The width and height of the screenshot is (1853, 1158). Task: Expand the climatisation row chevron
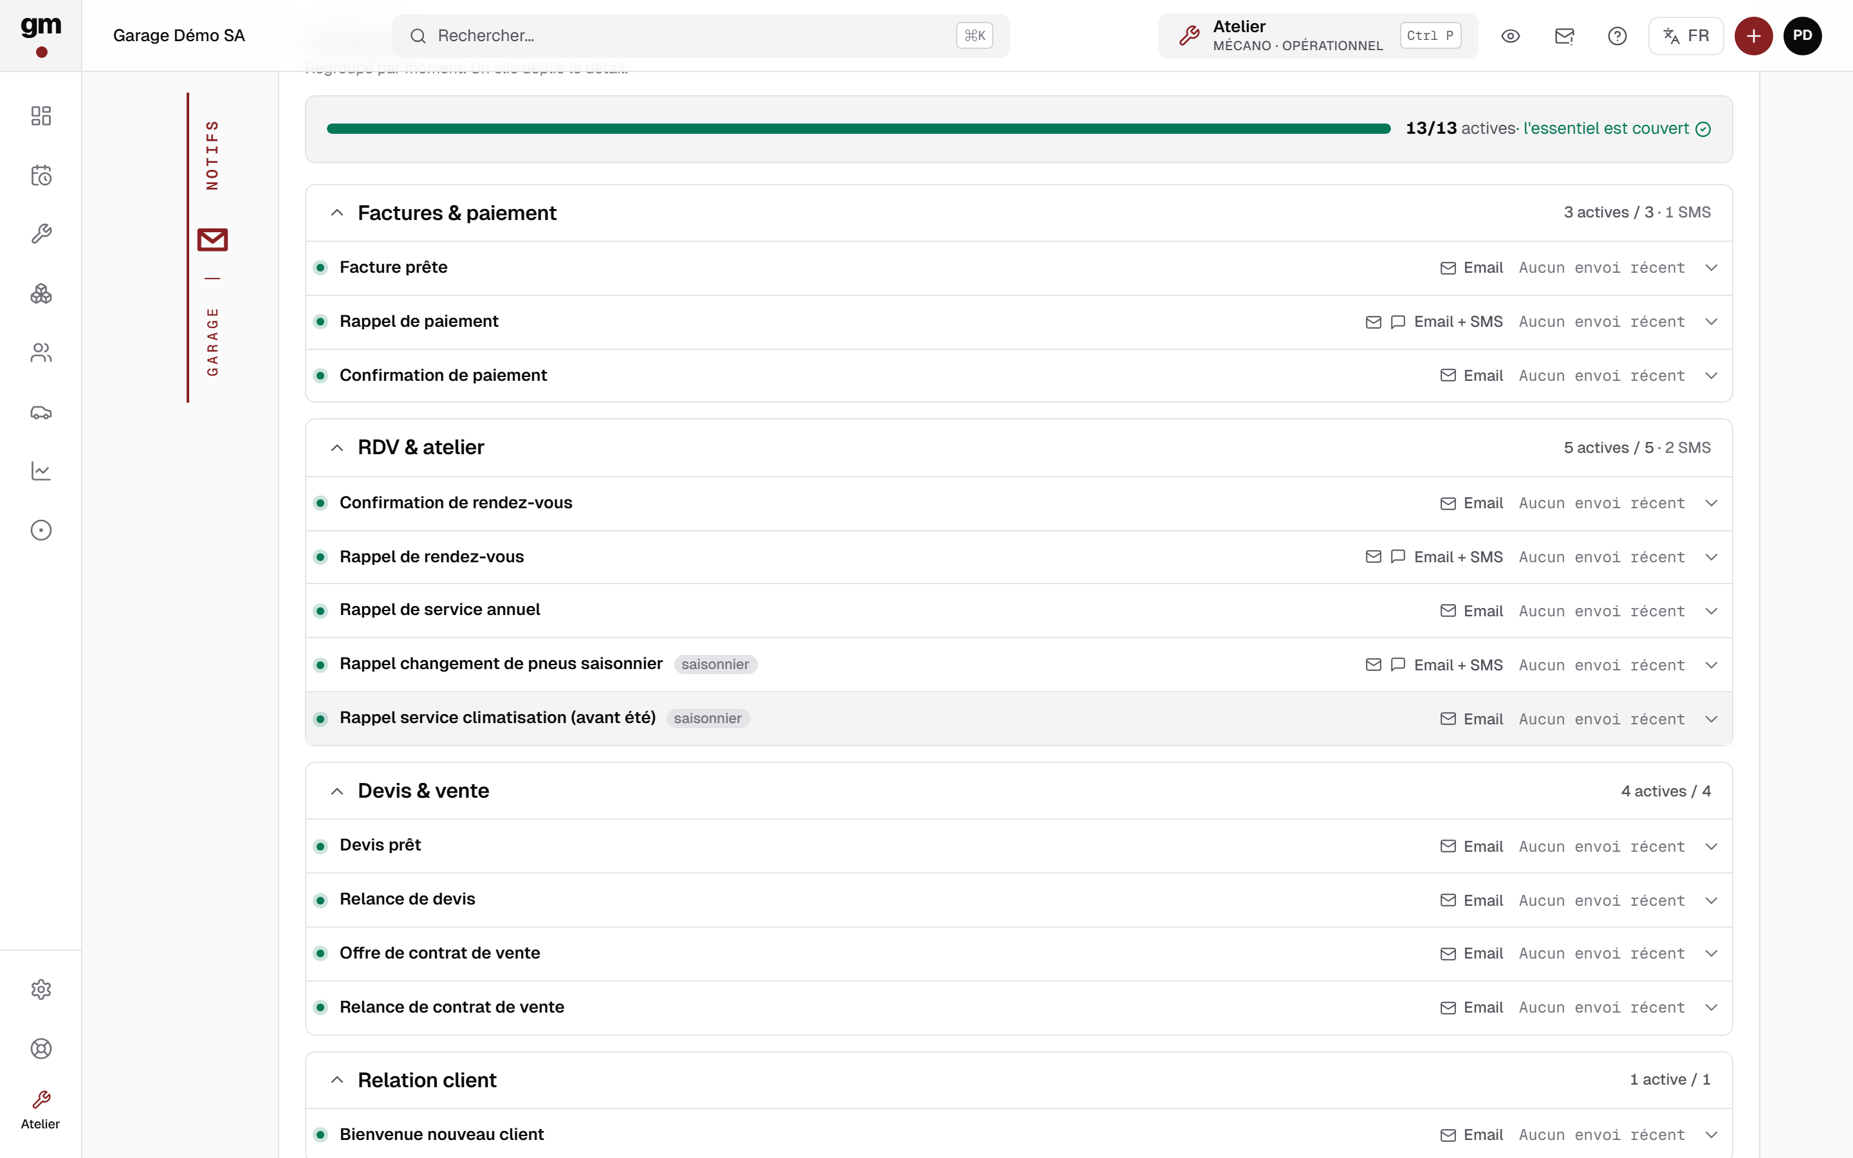tap(1711, 719)
